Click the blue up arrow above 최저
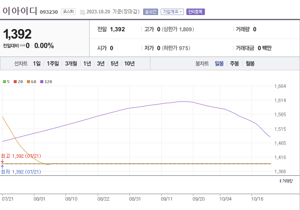Viewport: 300px width, 210px height. [x=2, y=167]
